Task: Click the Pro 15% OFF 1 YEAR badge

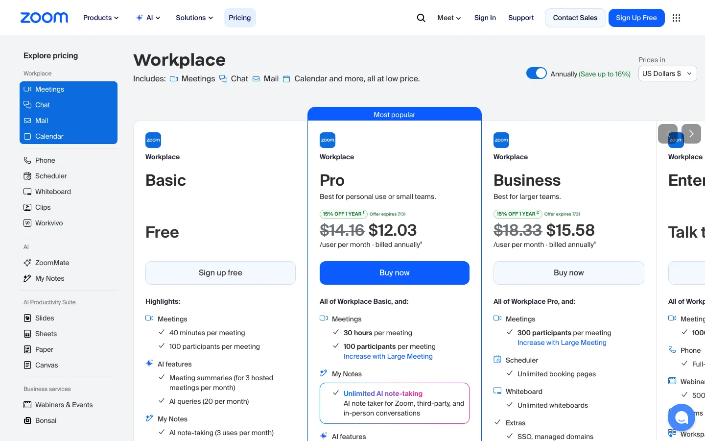Action: coord(343,214)
